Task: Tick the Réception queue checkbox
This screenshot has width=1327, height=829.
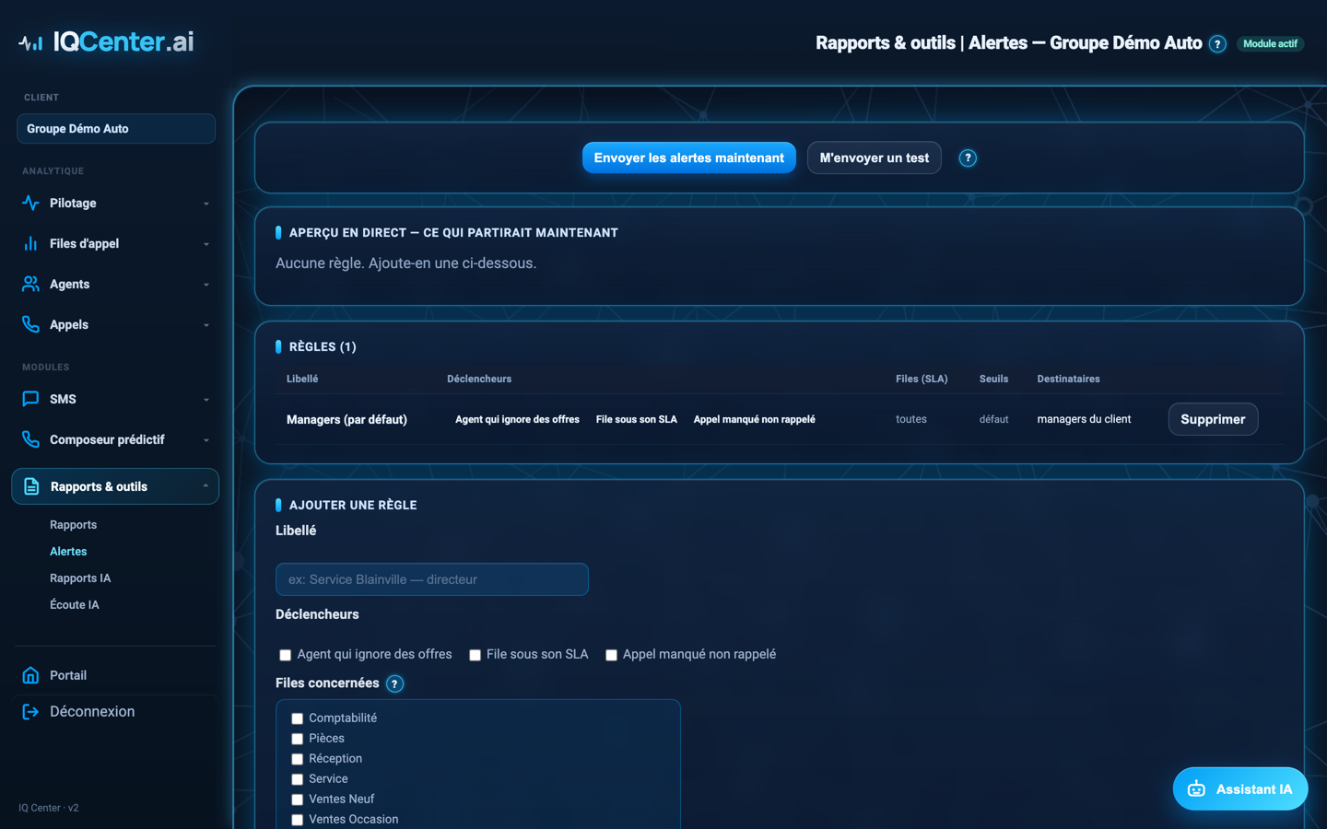Action: point(297,759)
